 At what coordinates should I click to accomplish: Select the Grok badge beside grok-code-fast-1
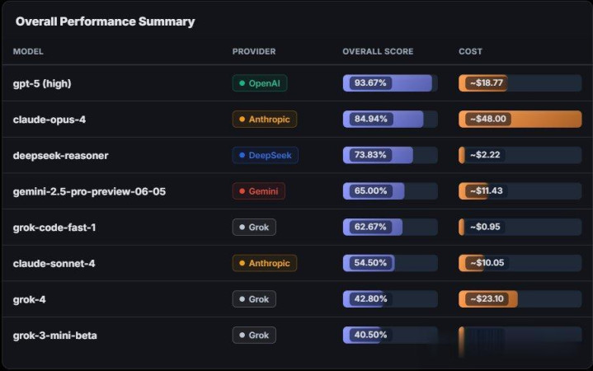click(x=254, y=227)
